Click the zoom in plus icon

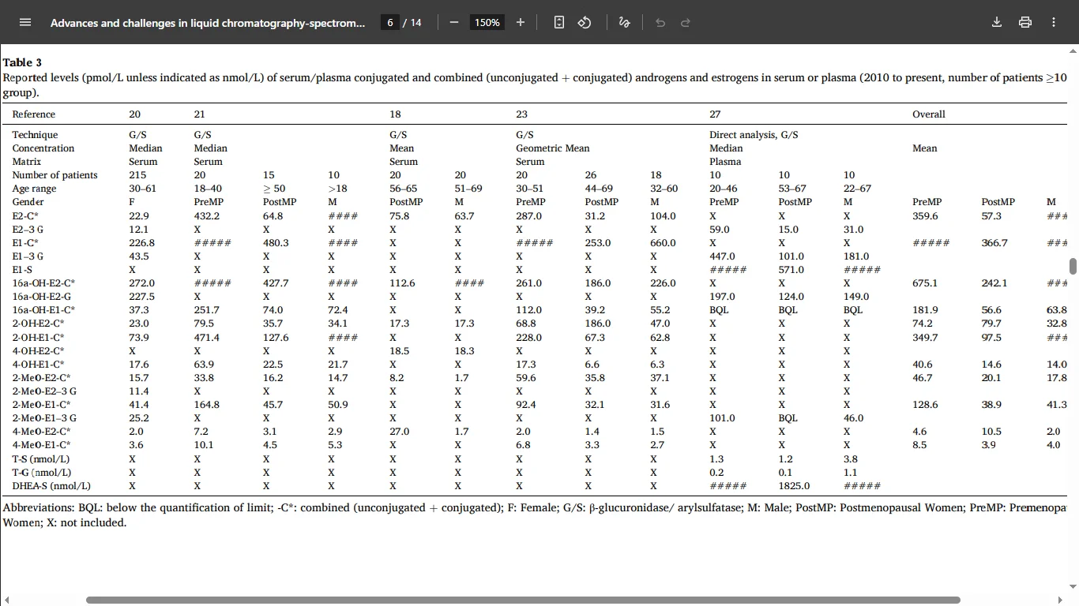point(521,22)
